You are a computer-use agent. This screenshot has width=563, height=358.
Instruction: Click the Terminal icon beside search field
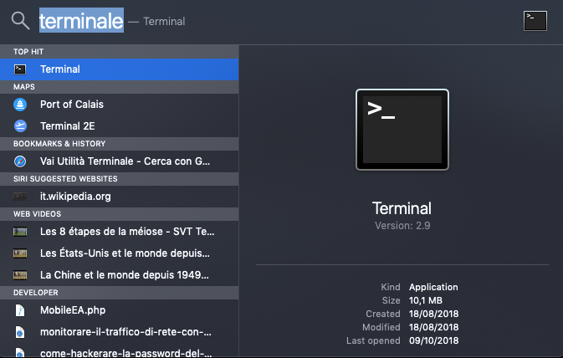535,21
